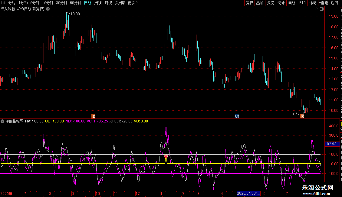Click the panel layout icon at top-left
Image resolution: width=342 pixels, height=197 pixels.
coord(3,3)
